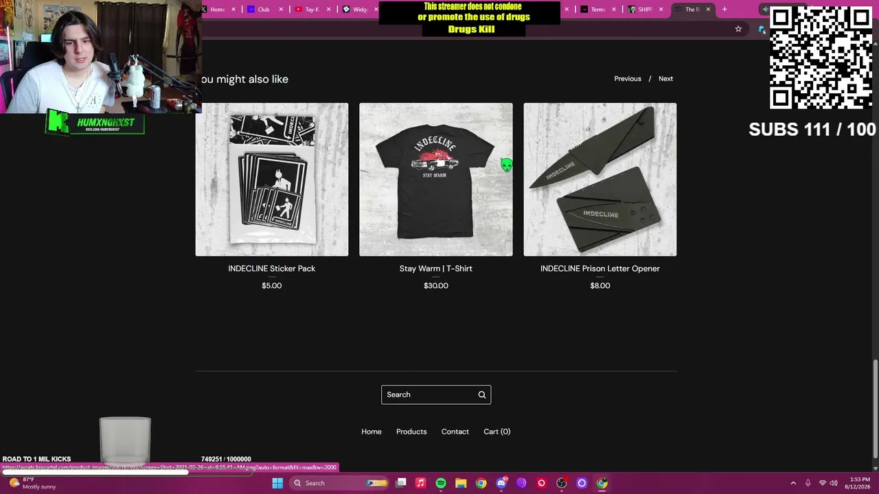This screenshot has height=494, width=879.
Task: Click the magnifier icon in the store search box
Action: pyautogui.click(x=482, y=395)
